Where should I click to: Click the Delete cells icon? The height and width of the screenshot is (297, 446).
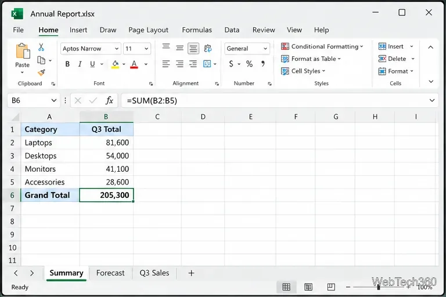(x=382, y=59)
